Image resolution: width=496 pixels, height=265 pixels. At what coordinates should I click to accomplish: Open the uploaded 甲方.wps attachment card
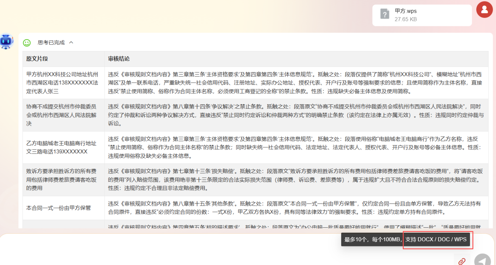click(422, 15)
